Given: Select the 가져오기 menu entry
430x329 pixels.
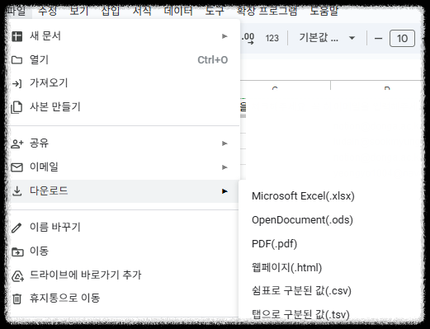Looking at the screenshot, I should pyautogui.click(x=124, y=83).
